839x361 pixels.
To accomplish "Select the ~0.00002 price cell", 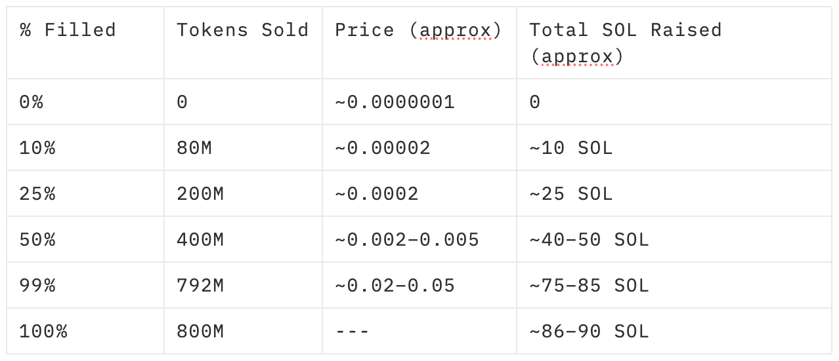I will [x=383, y=148].
